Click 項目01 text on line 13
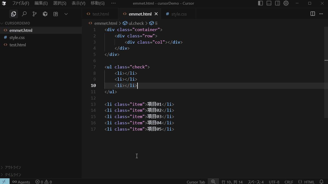Screen dimensions: 328x184 pos(154,104)
